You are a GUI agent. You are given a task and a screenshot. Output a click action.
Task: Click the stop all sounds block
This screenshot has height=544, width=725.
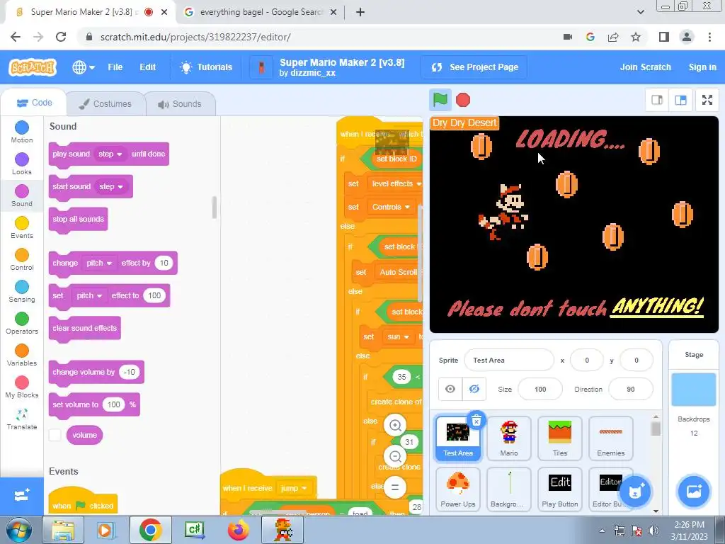[x=78, y=219]
